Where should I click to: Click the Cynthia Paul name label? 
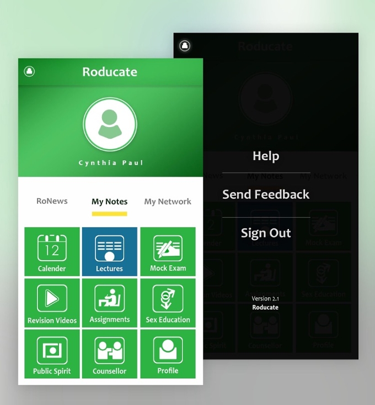pos(110,163)
